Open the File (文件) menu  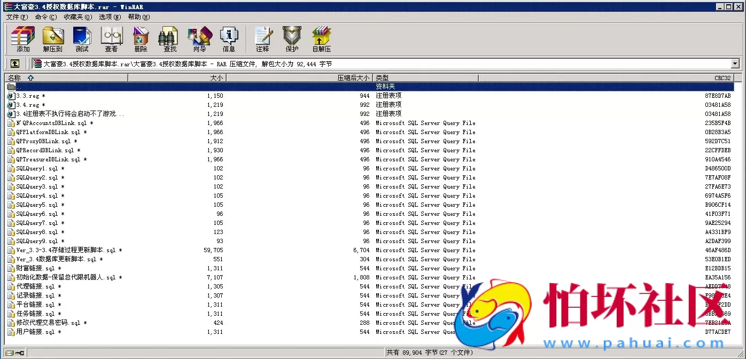tap(17, 17)
